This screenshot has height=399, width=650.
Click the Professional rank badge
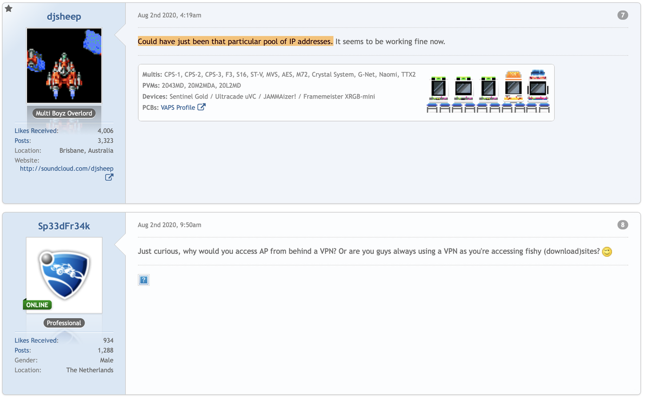(x=64, y=323)
